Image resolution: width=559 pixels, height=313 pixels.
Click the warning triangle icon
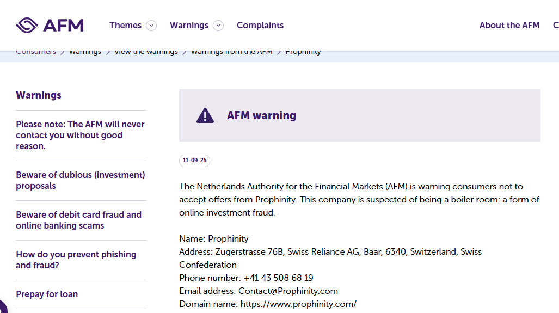point(205,115)
